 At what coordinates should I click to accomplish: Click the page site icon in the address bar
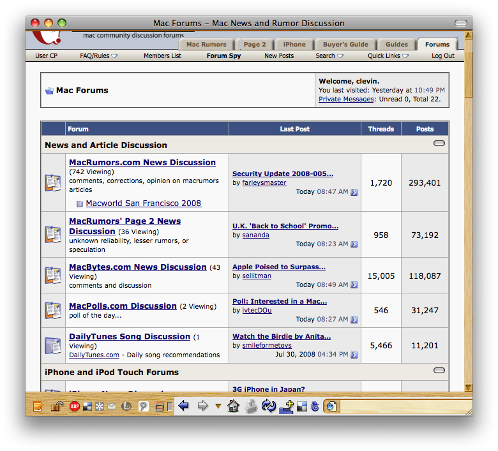pos(331,406)
